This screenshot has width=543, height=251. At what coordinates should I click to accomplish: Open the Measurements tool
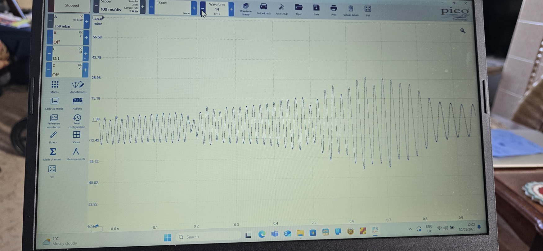(76, 154)
